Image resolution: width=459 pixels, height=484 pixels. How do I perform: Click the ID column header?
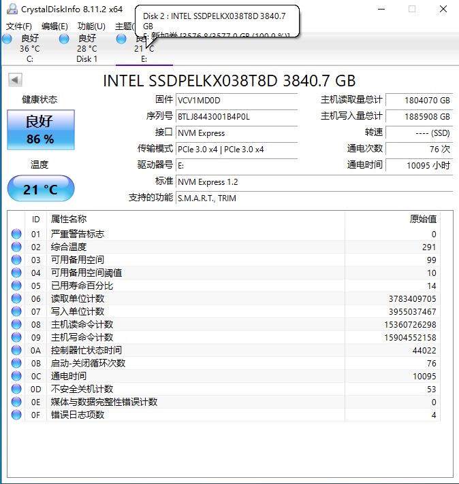[x=36, y=219]
